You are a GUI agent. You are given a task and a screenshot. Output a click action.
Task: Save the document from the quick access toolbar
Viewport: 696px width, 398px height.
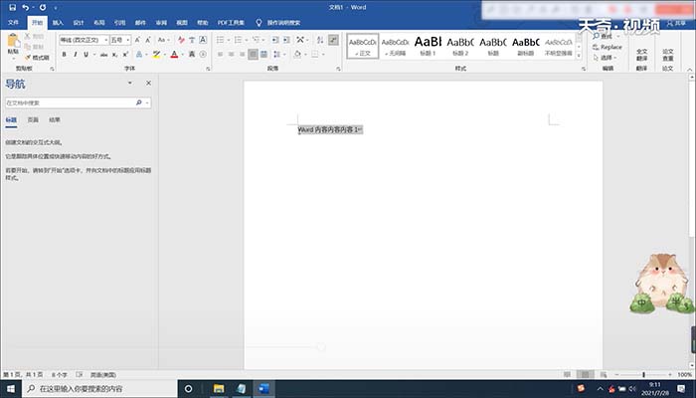click(x=12, y=7)
